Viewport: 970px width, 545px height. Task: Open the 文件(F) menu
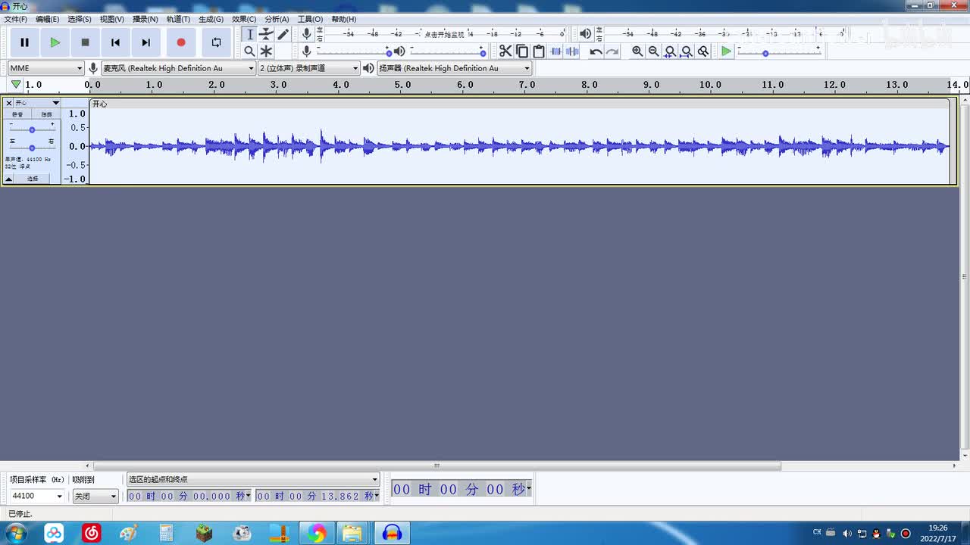click(x=16, y=19)
